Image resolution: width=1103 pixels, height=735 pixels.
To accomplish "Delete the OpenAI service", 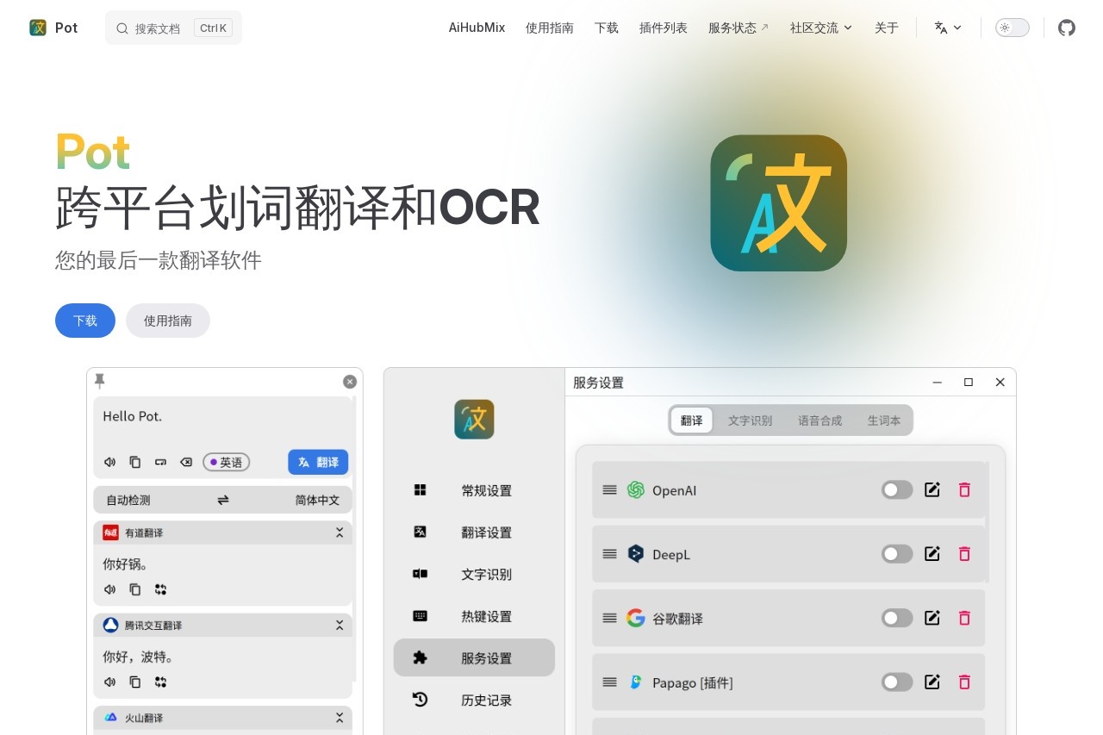I will click(964, 489).
